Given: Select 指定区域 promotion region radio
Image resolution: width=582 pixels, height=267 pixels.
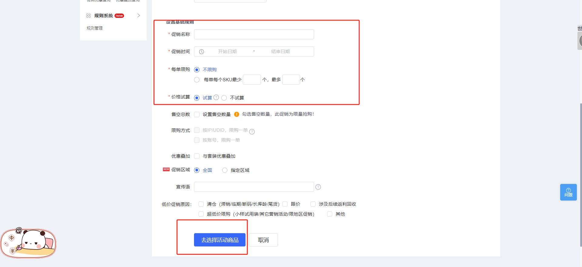Looking at the screenshot, I should point(225,170).
